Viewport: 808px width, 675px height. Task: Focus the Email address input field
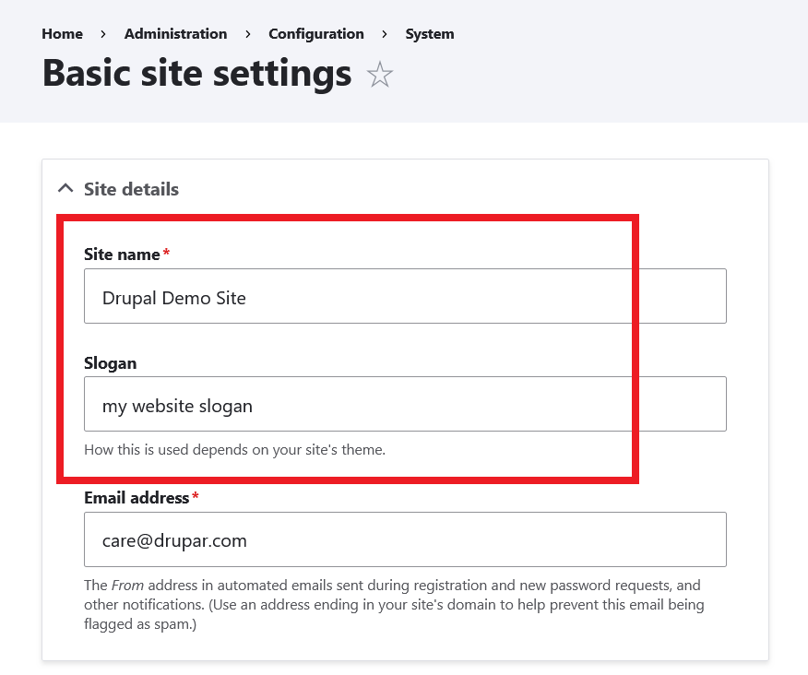point(405,539)
